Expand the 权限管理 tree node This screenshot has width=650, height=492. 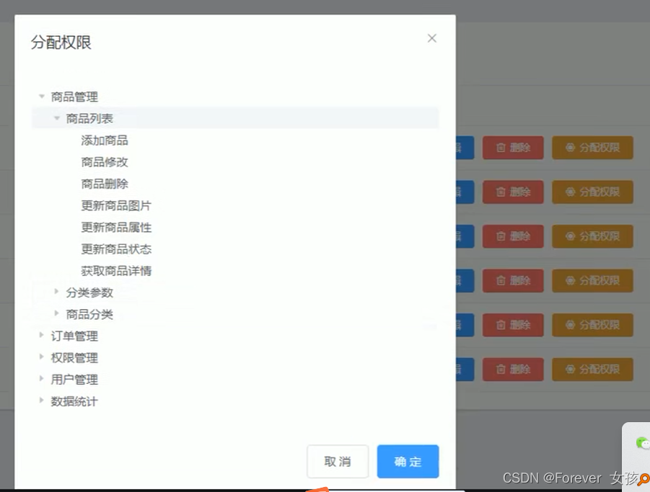coord(42,357)
